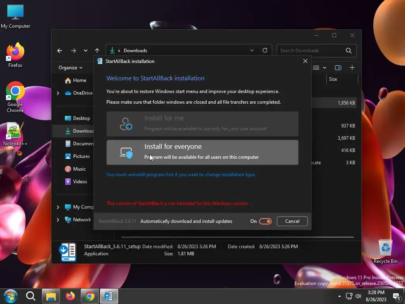Open the Organize menu
The image size is (405, 304).
[70, 68]
